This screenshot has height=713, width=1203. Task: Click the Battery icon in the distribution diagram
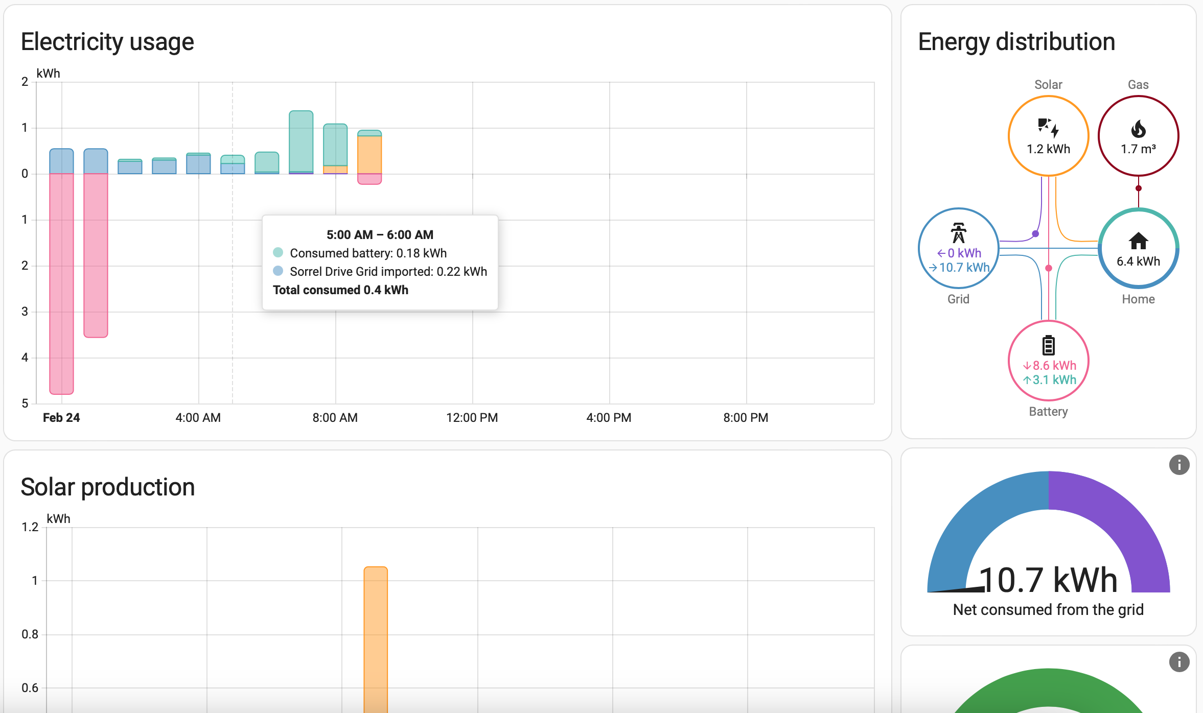point(1048,345)
